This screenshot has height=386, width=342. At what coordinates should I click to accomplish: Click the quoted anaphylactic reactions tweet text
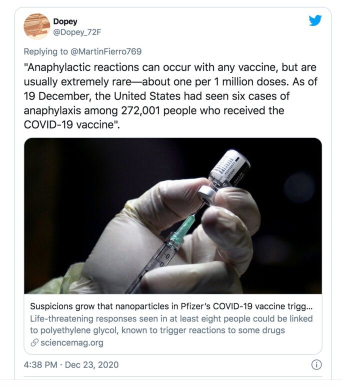(x=170, y=95)
